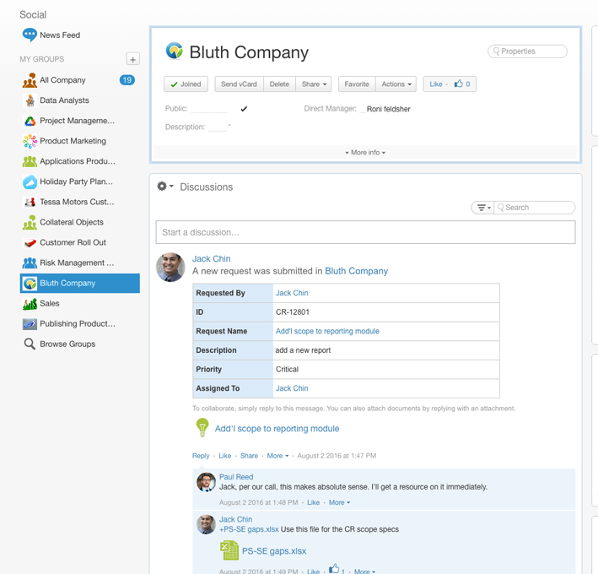
Task: Open the PS-SE gaps.xlsx attachment link
Action: (274, 551)
